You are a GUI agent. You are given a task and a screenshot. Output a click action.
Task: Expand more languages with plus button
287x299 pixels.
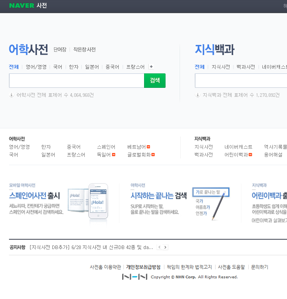(x=151, y=67)
